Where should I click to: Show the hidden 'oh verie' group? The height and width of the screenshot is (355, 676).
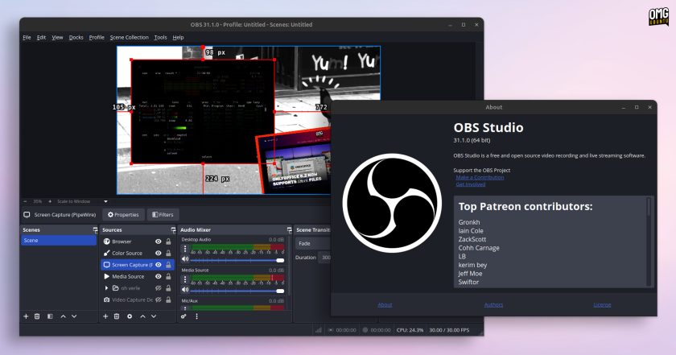pyautogui.click(x=159, y=288)
